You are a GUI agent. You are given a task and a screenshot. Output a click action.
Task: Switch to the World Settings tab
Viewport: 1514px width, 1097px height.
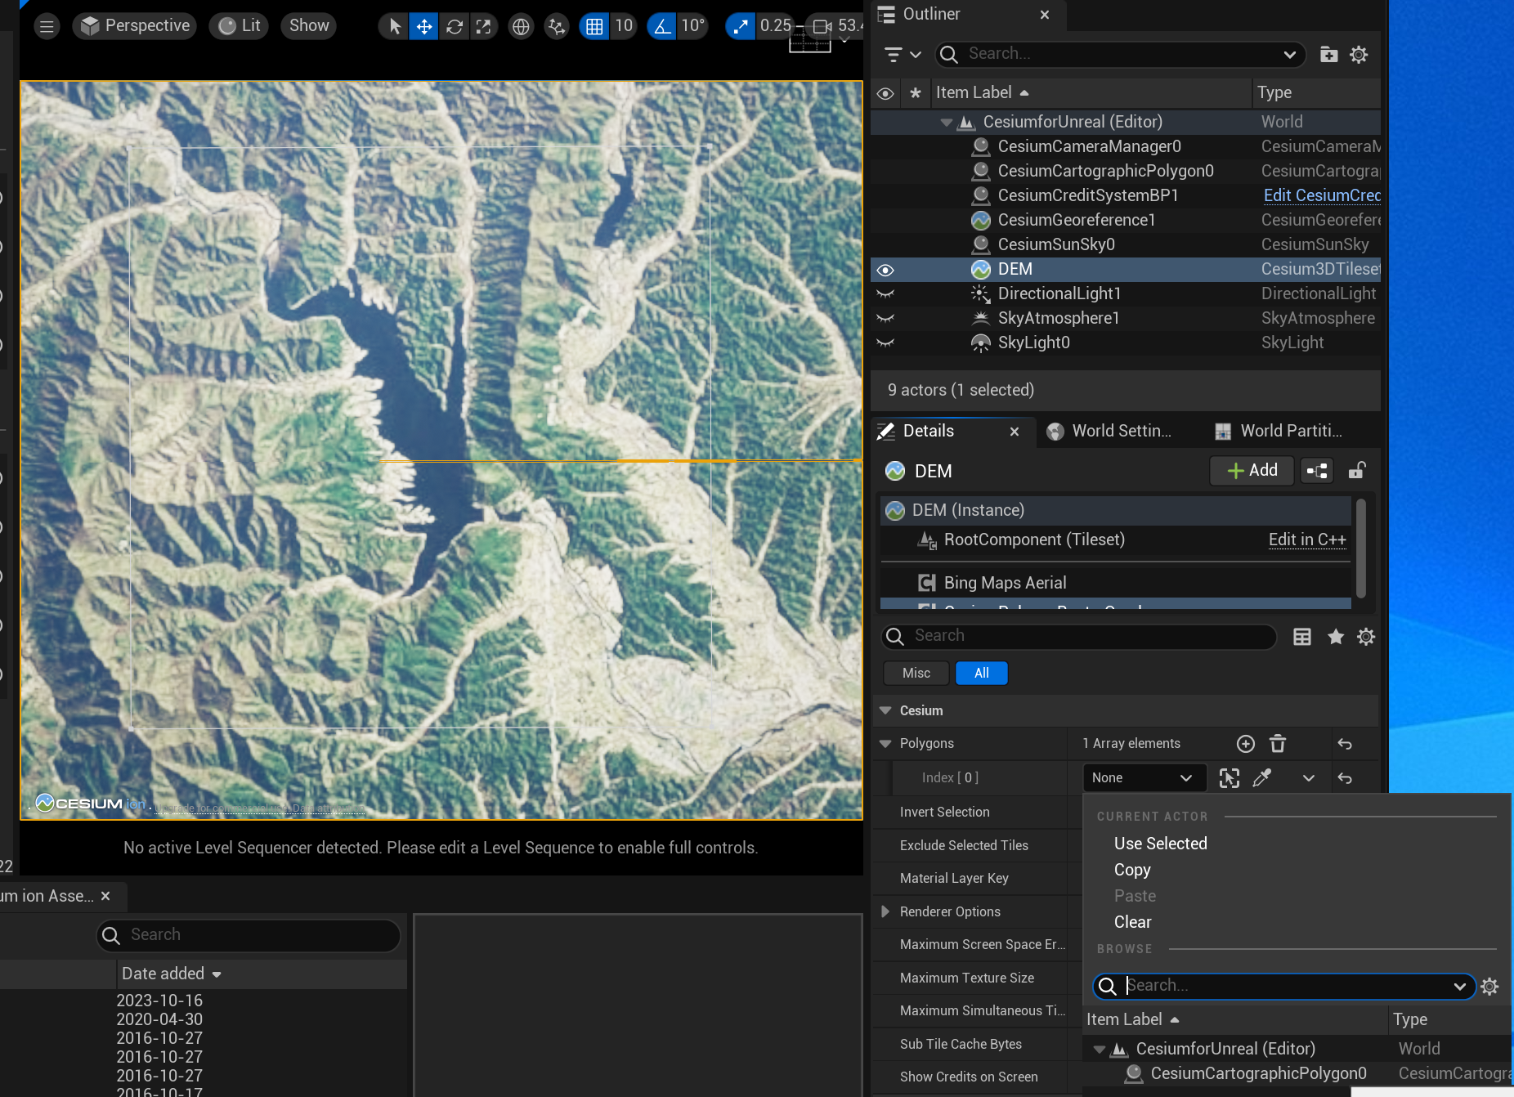[1110, 431]
